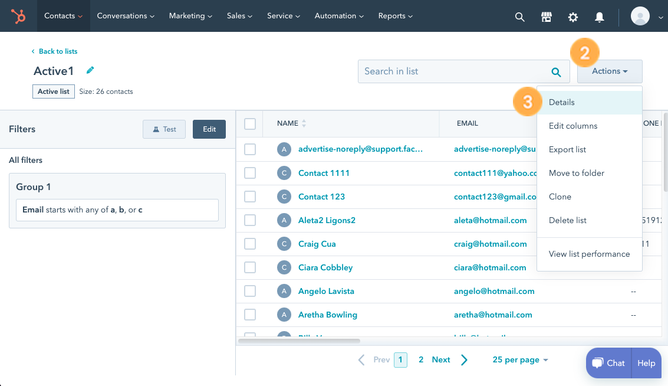Image resolution: width=668 pixels, height=386 pixels.
Task: Select checkbox for Aretha Bowling
Action: pyautogui.click(x=250, y=315)
